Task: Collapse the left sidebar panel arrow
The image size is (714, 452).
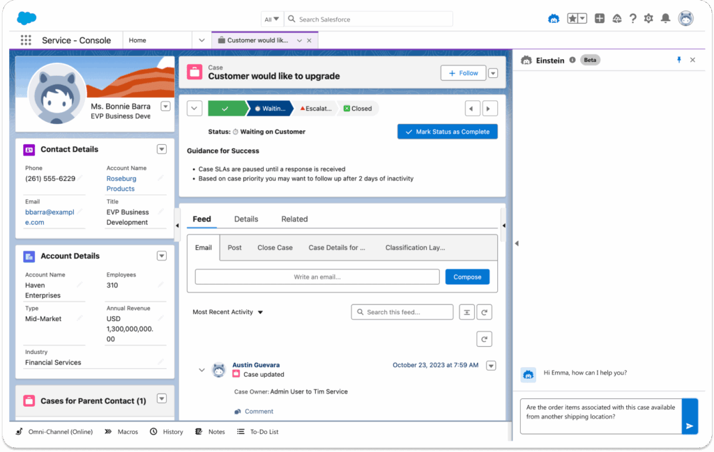Action: [x=176, y=226]
